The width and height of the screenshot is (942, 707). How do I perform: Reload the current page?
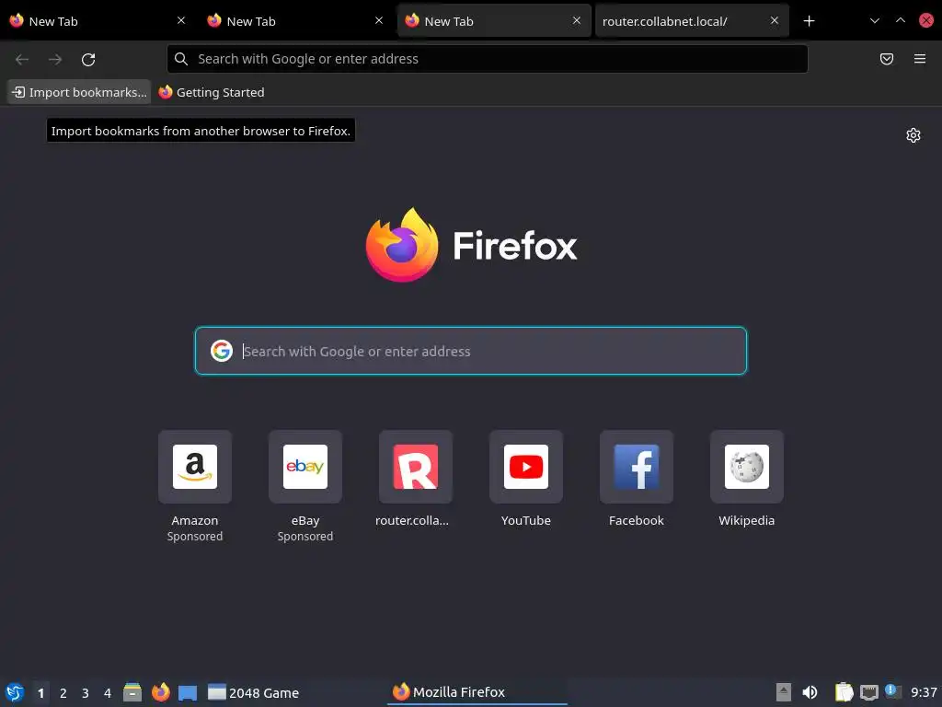(88, 59)
